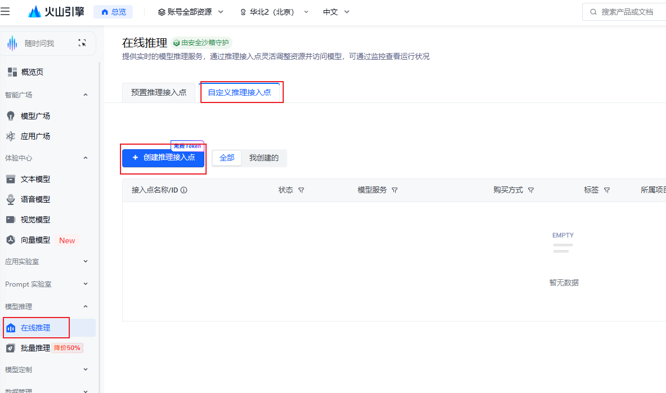Click the 降价50% badge
The image size is (666, 393).
67,348
